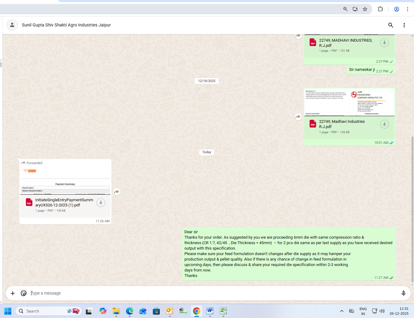Viewport: 414px width, 318px height.
Task: Click the plus attach button
Action: click(13, 293)
